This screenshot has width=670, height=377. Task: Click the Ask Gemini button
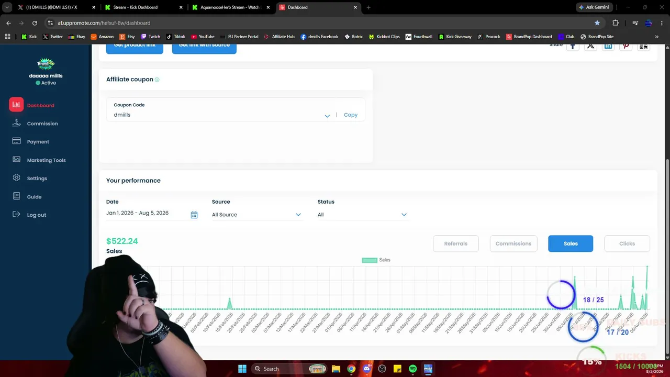coord(594,7)
